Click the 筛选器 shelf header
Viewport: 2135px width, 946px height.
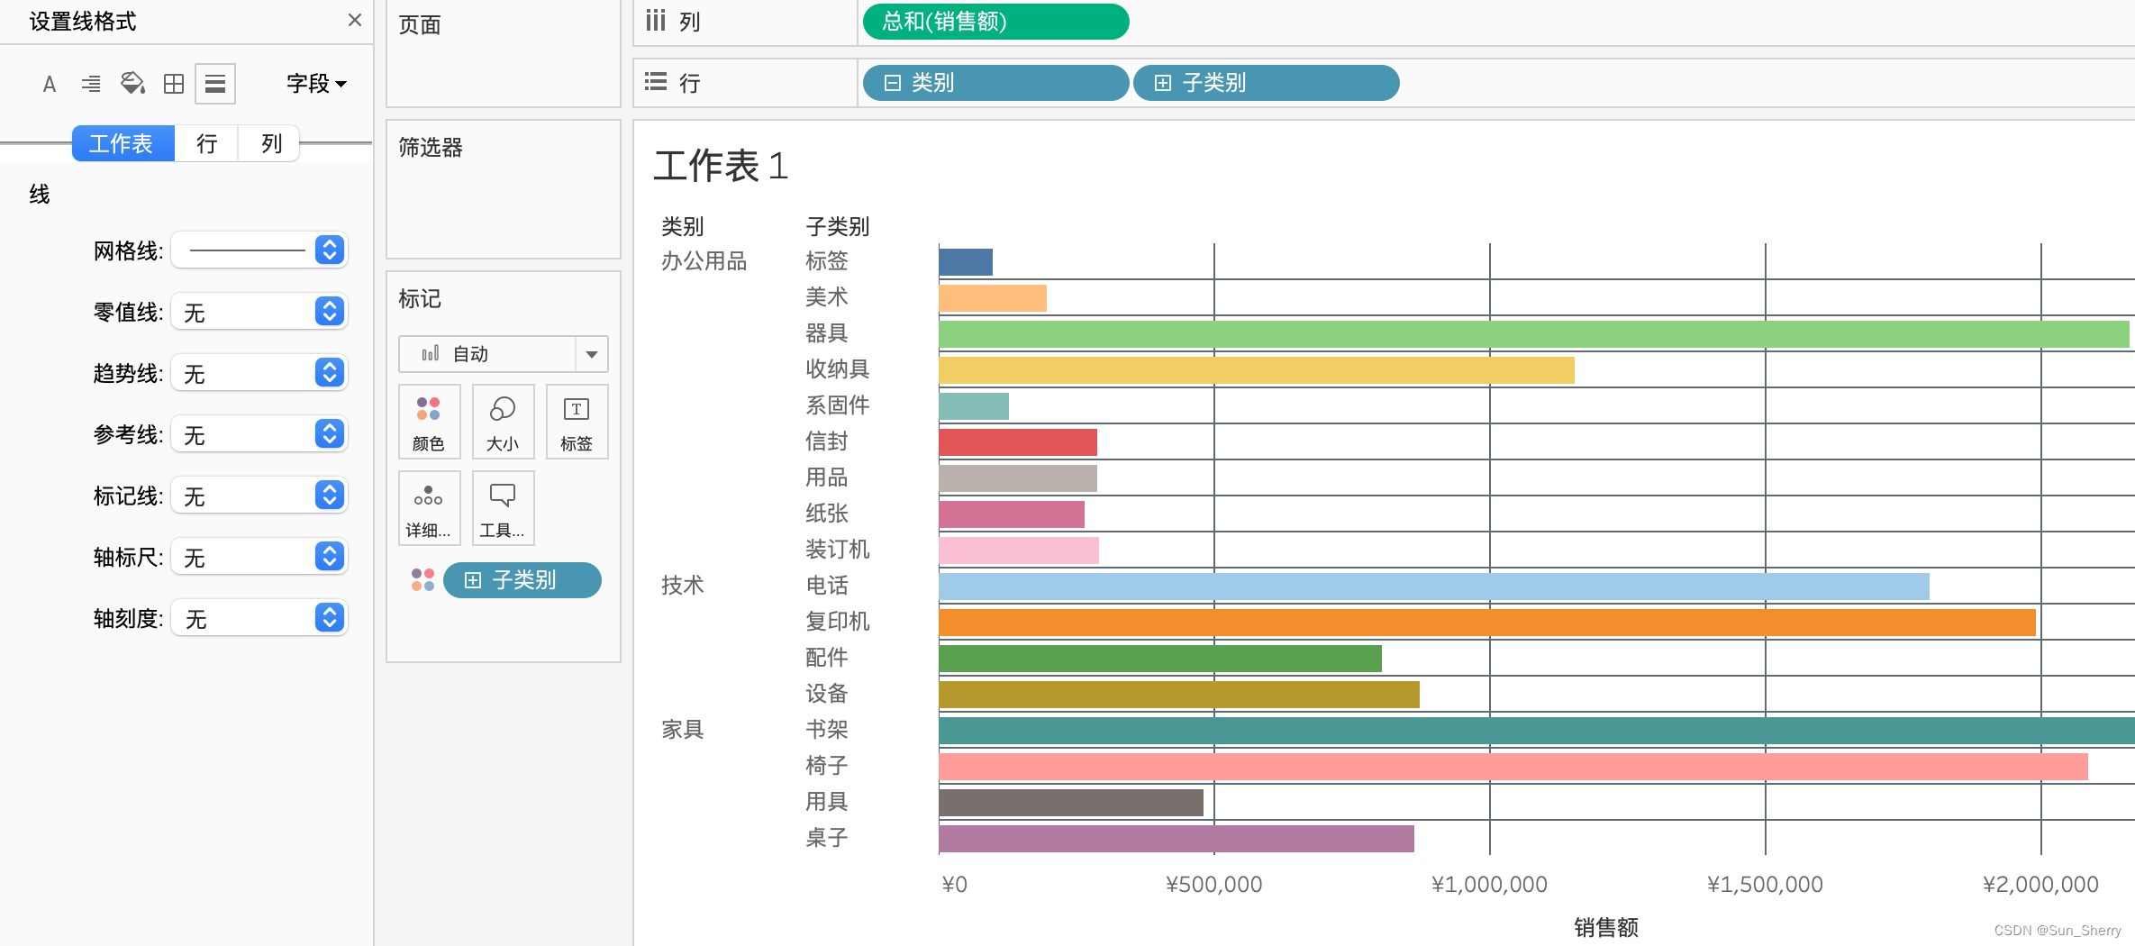tap(431, 147)
